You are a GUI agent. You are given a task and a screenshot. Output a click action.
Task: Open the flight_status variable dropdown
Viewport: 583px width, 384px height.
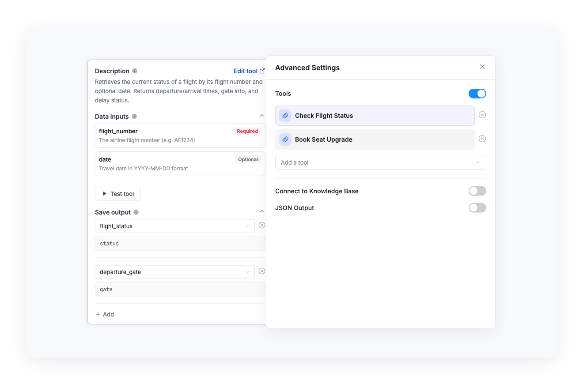pyautogui.click(x=248, y=226)
